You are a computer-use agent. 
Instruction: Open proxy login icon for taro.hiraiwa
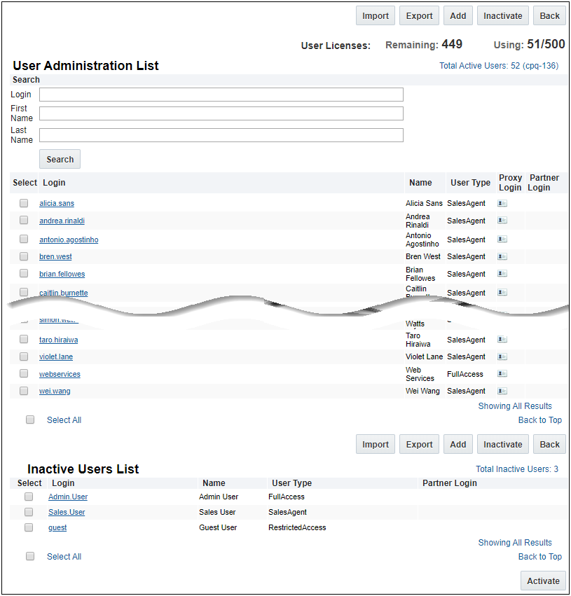502,340
